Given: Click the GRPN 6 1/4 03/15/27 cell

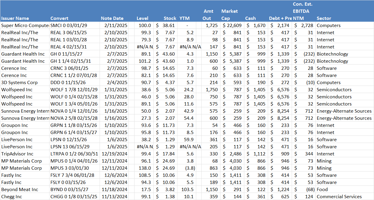Looking at the screenshot, I should (74, 133).
